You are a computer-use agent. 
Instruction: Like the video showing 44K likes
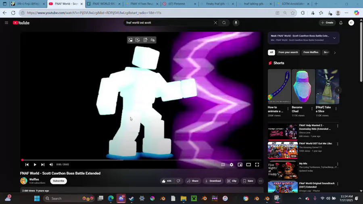pos(167,181)
